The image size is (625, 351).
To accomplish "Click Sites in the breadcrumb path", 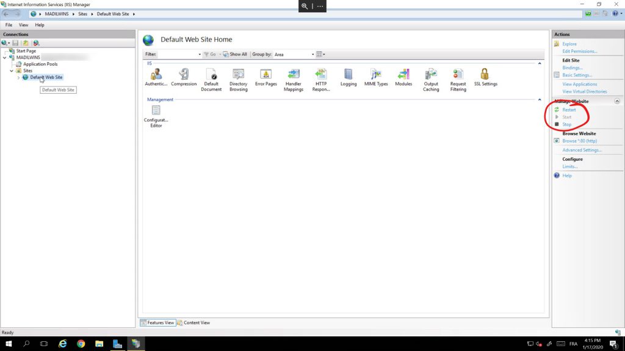I will (x=82, y=14).
